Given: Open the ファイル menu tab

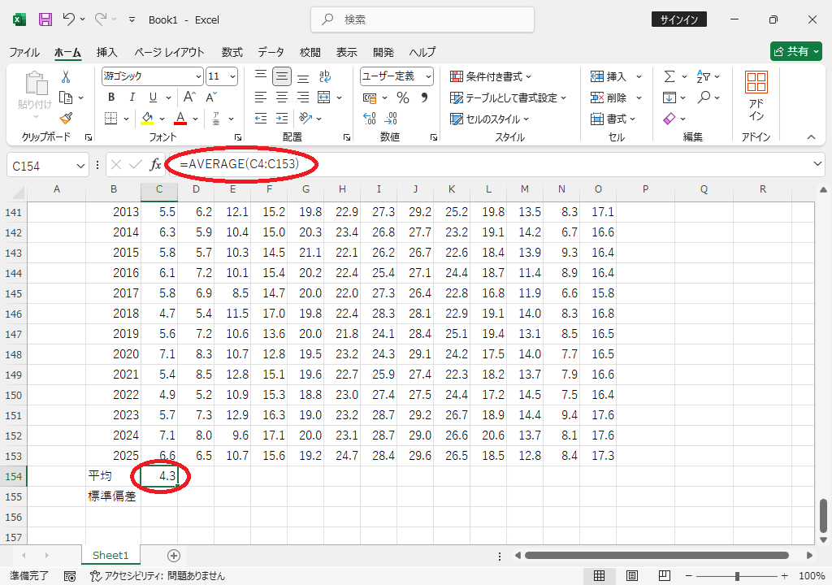Looking at the screenshot, I should [24, 52].
